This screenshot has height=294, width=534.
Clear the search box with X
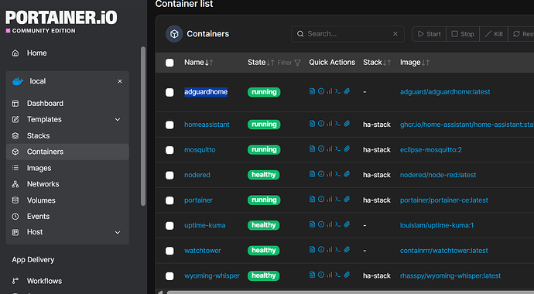click(x=395, y=34)
